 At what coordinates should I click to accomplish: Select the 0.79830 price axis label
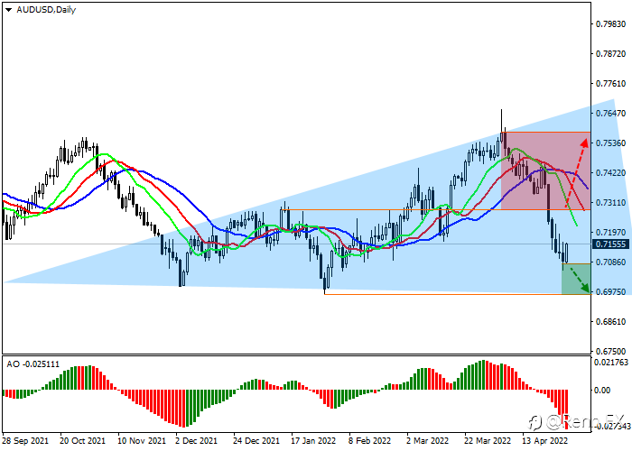pos(611,24)
